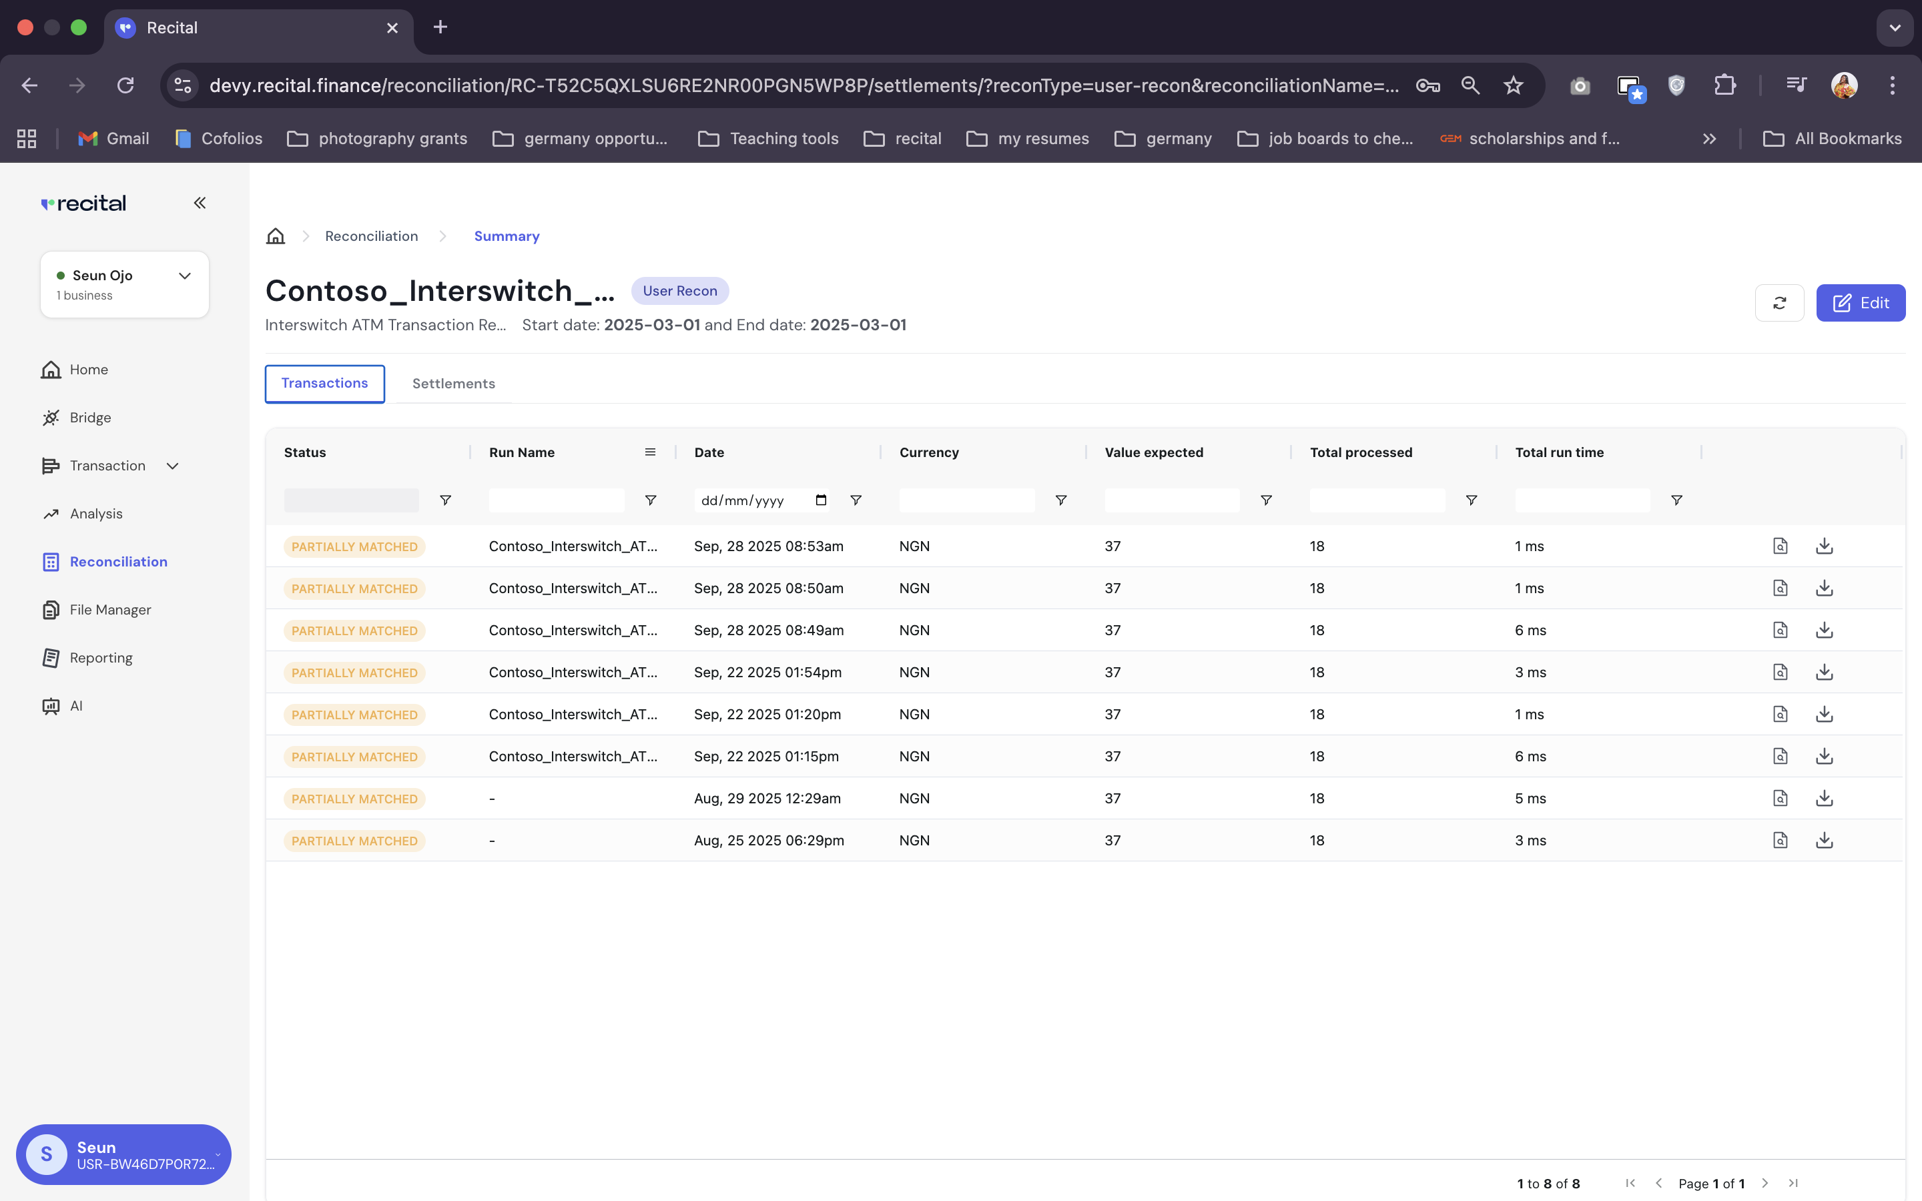Click the home breadcrumb icon
The width and height of the screenshot is (1922, 1201).
point(275,236)
